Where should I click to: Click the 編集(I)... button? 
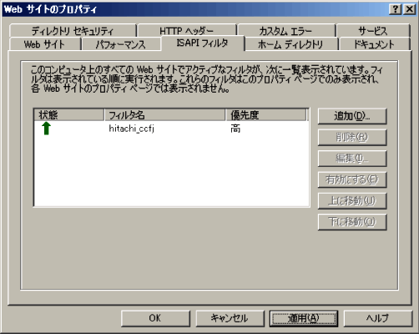pos(352,159)
